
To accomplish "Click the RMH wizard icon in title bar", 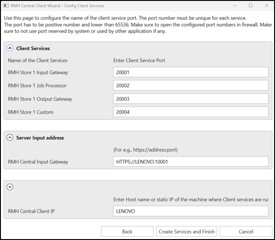I will point(6,5).
